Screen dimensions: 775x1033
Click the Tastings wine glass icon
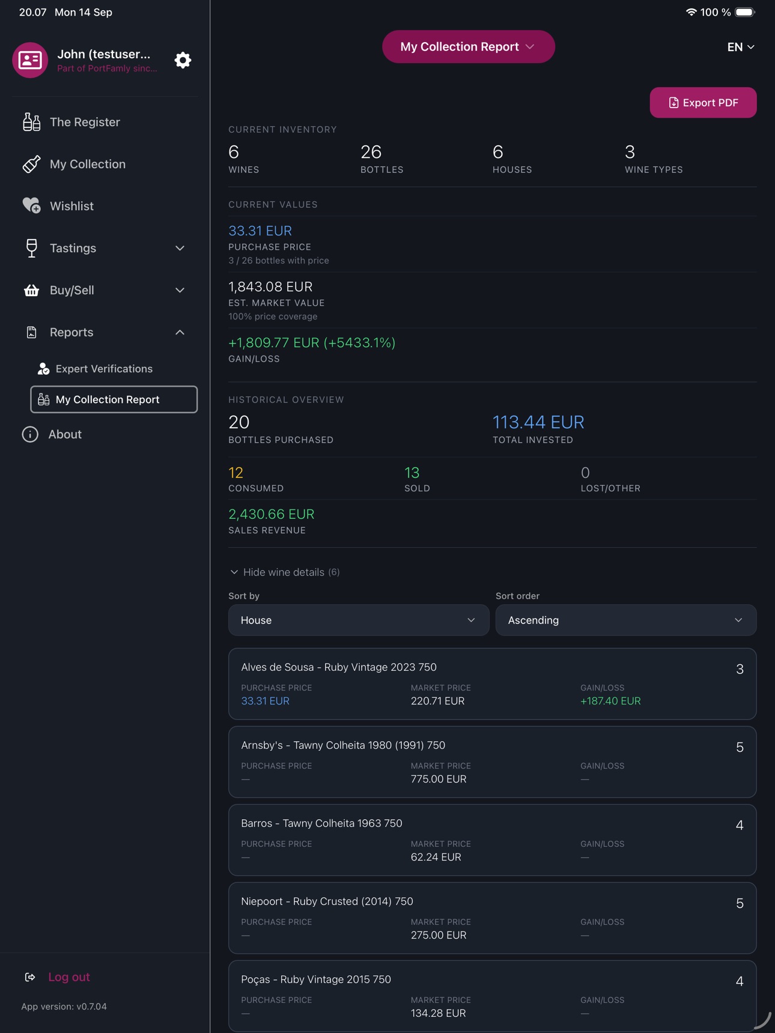[x=31, y=248]
